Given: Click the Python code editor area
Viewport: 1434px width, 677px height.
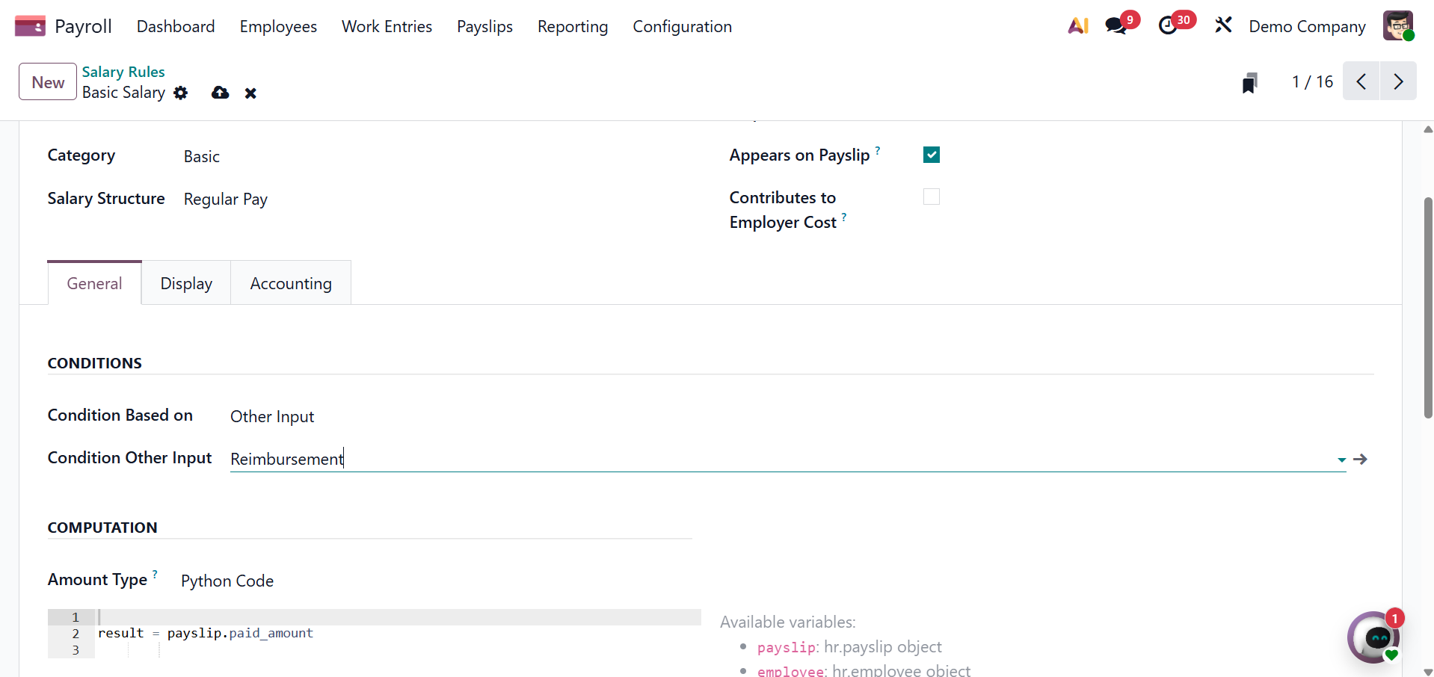Looking at the screenshot, I should (396, 633).
